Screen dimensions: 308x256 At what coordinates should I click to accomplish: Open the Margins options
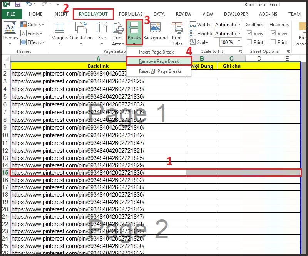click(59, 33)
